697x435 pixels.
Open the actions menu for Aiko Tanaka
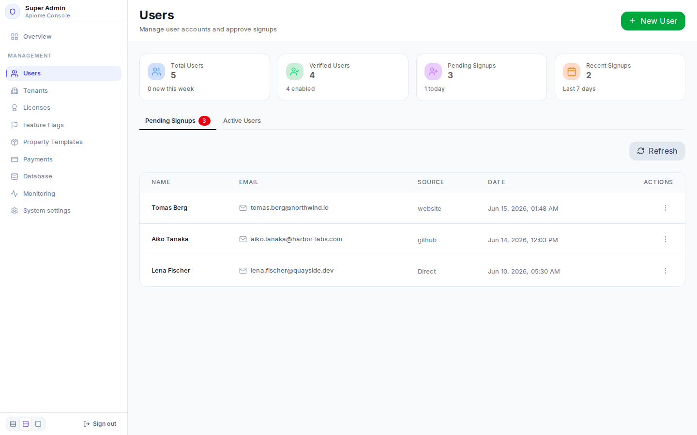[666, 239]
